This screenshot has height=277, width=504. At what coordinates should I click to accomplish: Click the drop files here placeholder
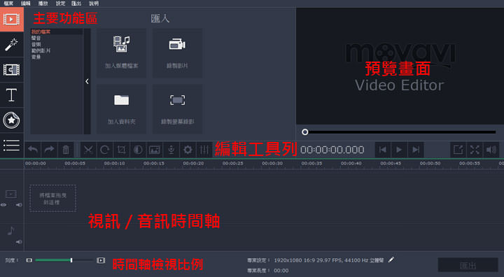(52, 198)
